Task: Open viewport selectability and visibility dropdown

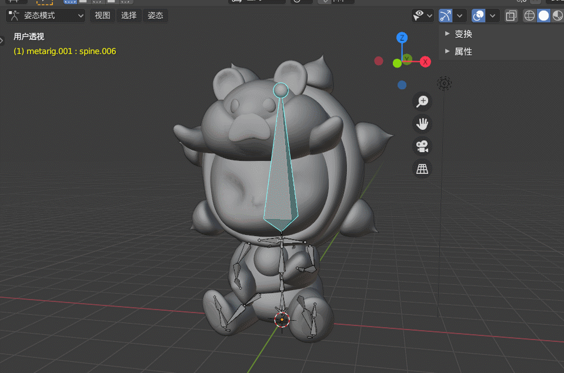Action: pyautogui.click(x=423, y=15)
